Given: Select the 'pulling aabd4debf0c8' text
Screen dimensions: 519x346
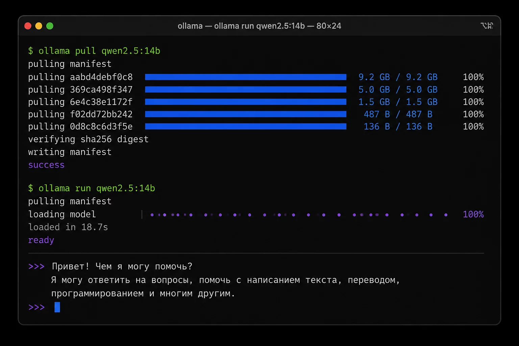Looking at the screenshot, I should [x=80, y=77].
